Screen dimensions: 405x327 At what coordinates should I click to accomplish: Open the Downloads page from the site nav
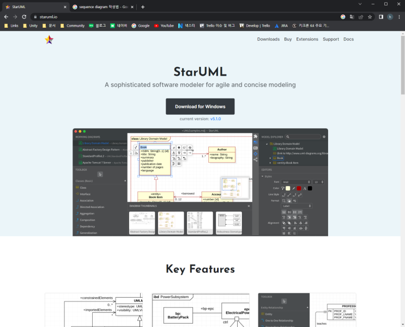tap(268, 39)
